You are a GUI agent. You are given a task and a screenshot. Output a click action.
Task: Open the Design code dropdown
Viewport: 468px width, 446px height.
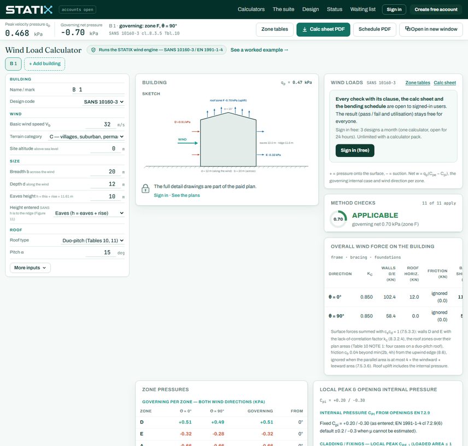pyautogui.click(x=103, y=102)
